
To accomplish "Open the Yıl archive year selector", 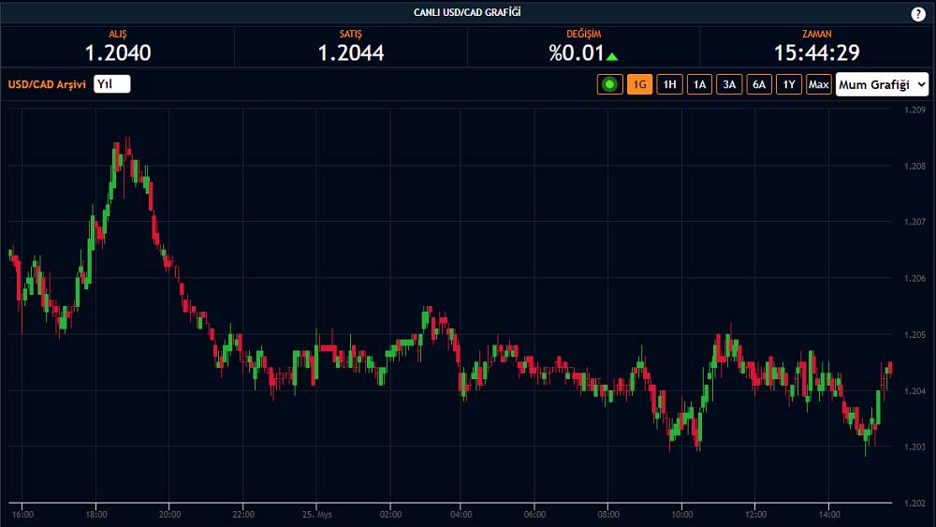I will pyautogui.click(x=111, y=84).
